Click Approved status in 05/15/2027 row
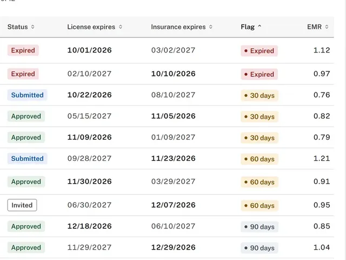This screenshot has width=346, height=260. [x=26, y=116]
